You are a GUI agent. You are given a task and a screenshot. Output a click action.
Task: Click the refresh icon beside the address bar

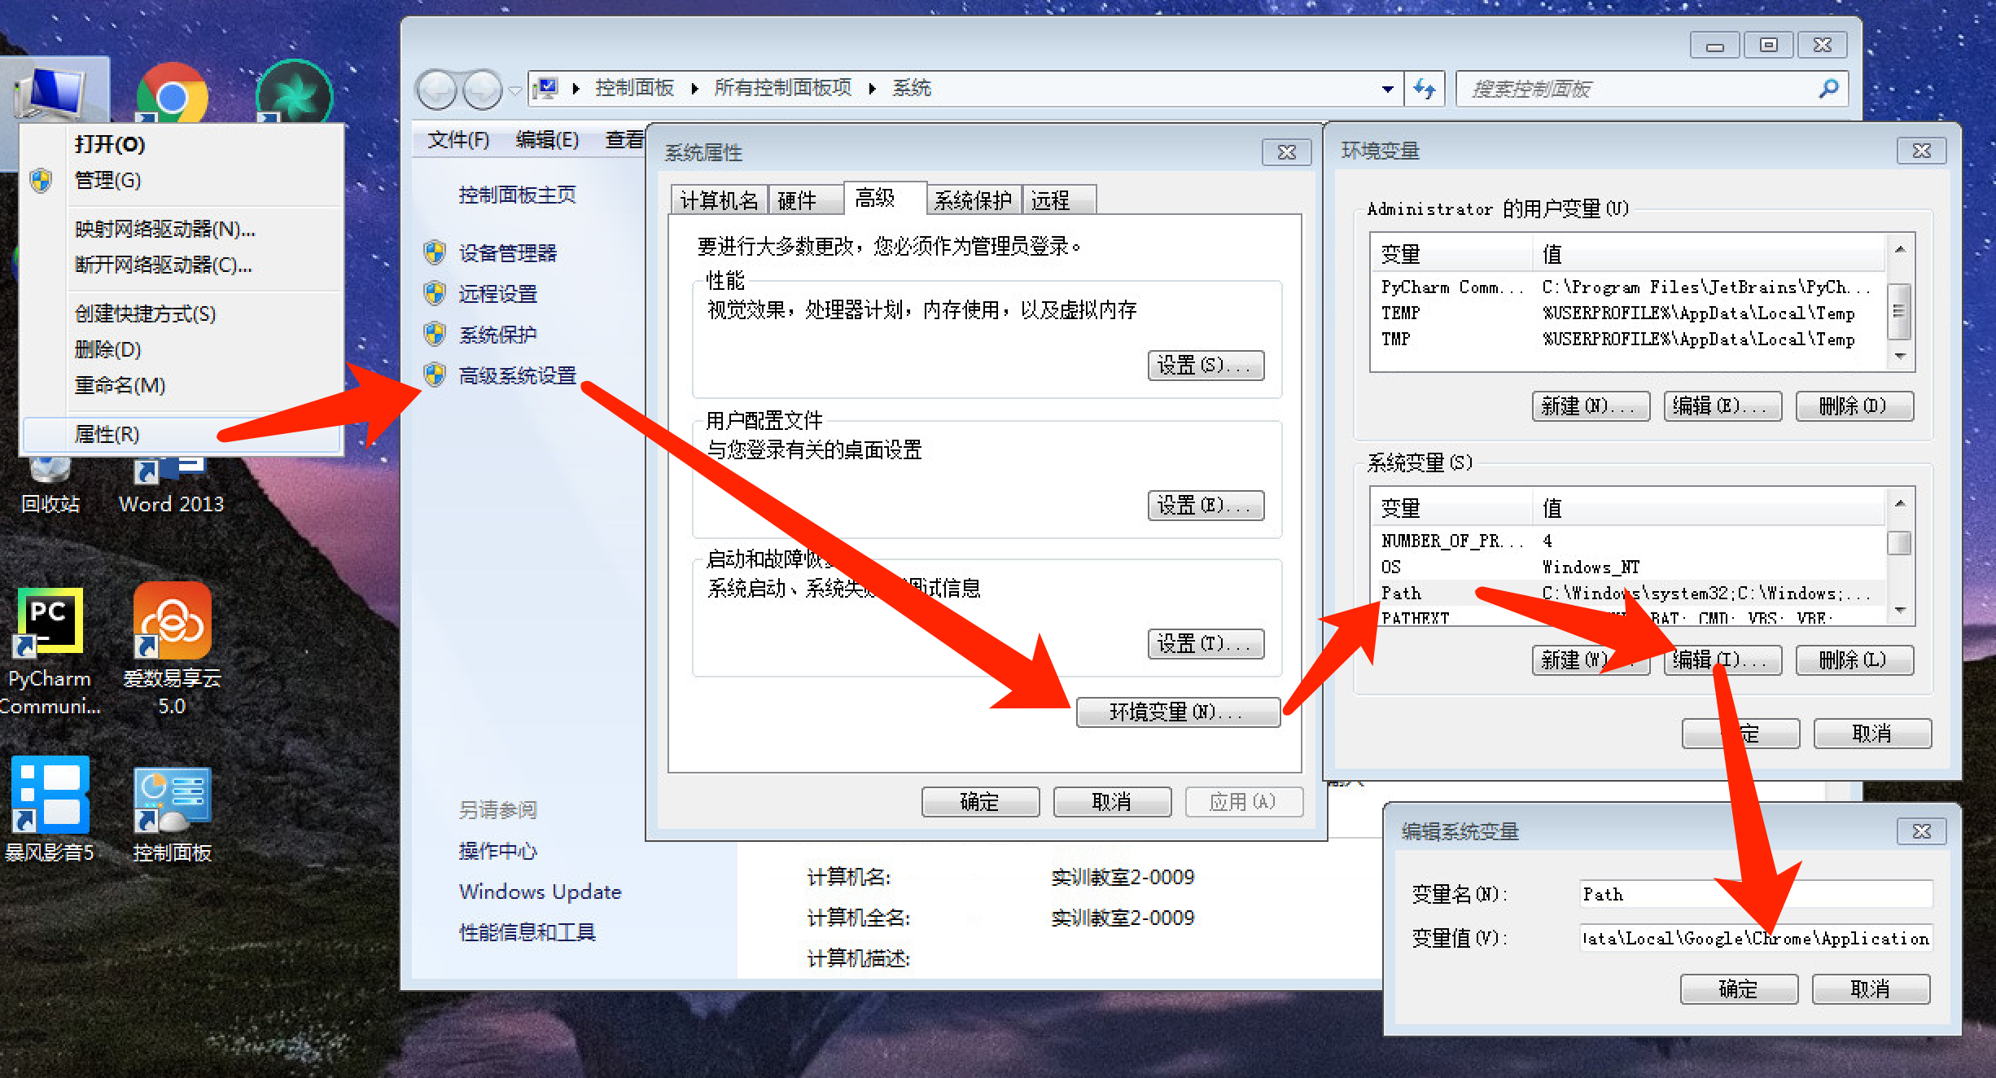[1425, 89]
